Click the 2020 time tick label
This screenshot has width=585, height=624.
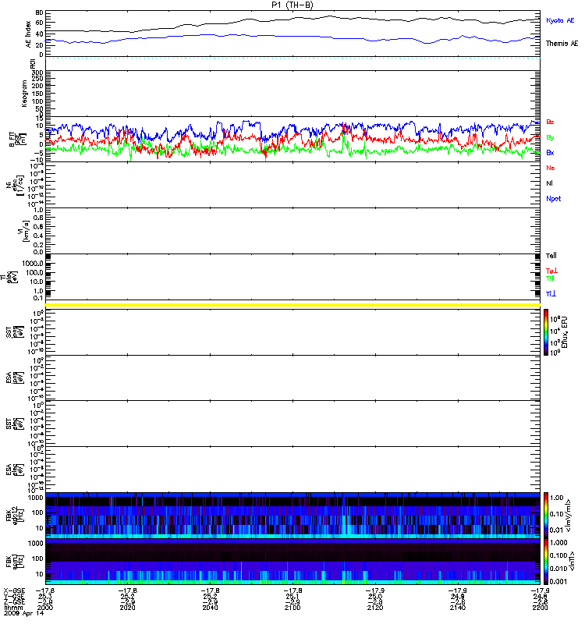click(127, 608)
